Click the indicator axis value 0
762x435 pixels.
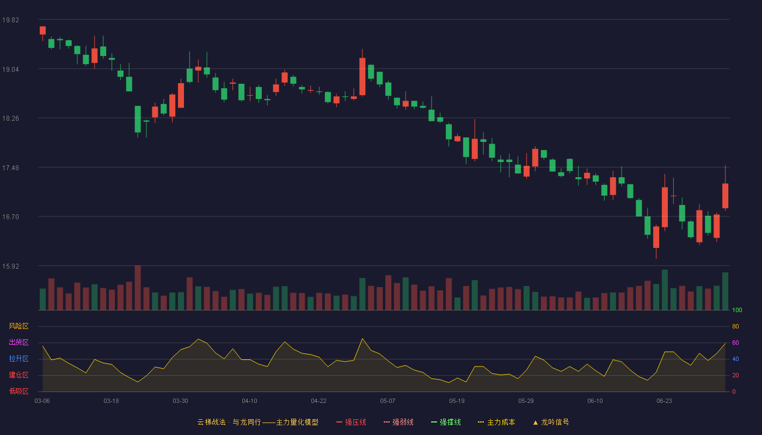click(734, 391)
